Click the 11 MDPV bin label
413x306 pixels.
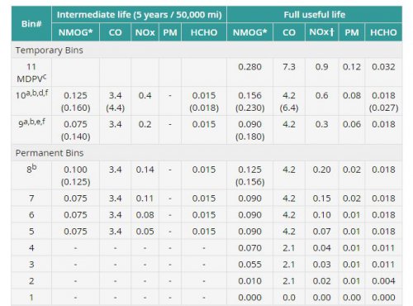[31, 73]
